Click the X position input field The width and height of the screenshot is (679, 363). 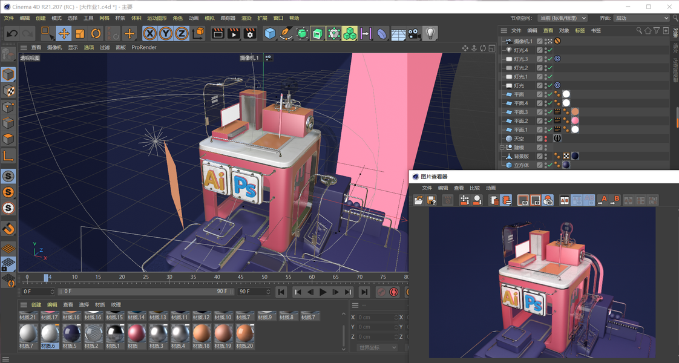376,317
